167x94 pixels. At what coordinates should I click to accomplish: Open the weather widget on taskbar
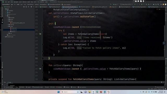(x=5, y=92)
